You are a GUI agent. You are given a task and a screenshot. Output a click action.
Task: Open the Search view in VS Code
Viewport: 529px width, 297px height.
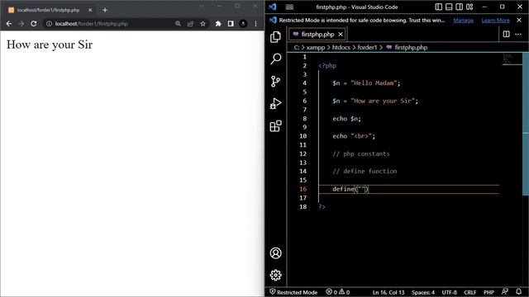pyautogui.click(x=275, y=59)
